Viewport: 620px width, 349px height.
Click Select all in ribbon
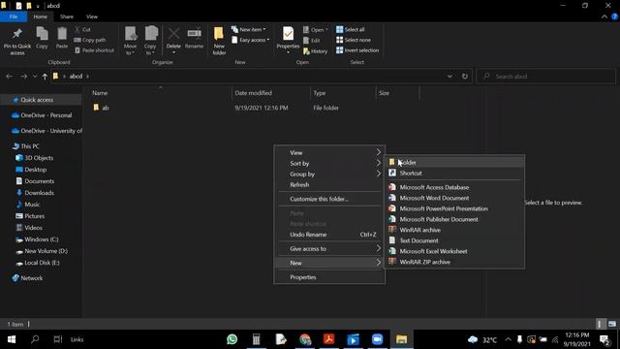[x=351, y=30]
